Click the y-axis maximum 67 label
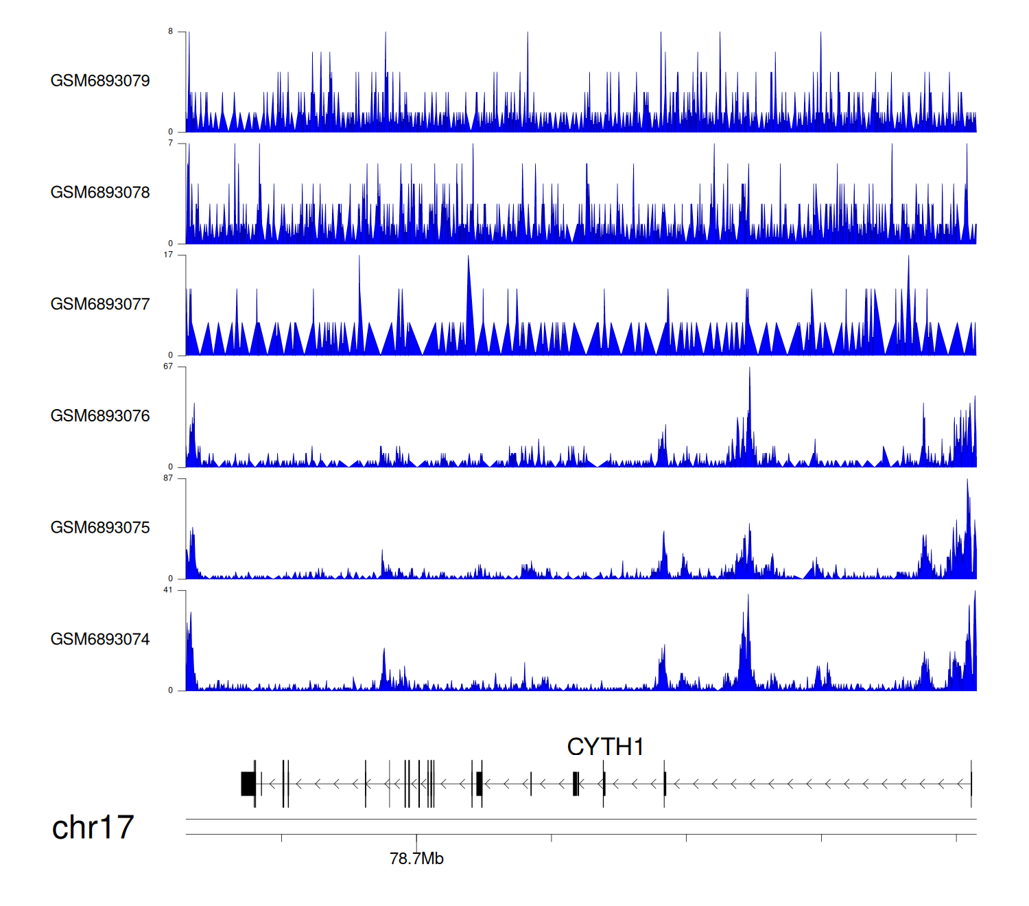Viewport: 1029px width, 906px height. point(168,367)
